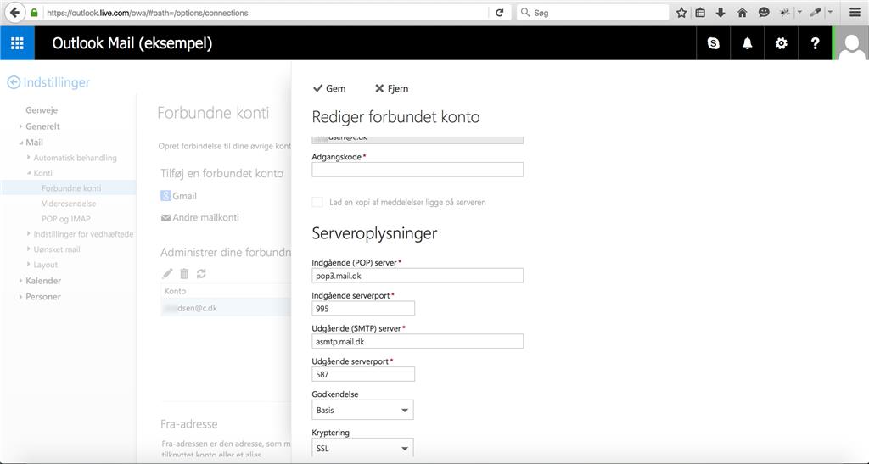Expand Uønsket mail settings

tap(29, 249)
